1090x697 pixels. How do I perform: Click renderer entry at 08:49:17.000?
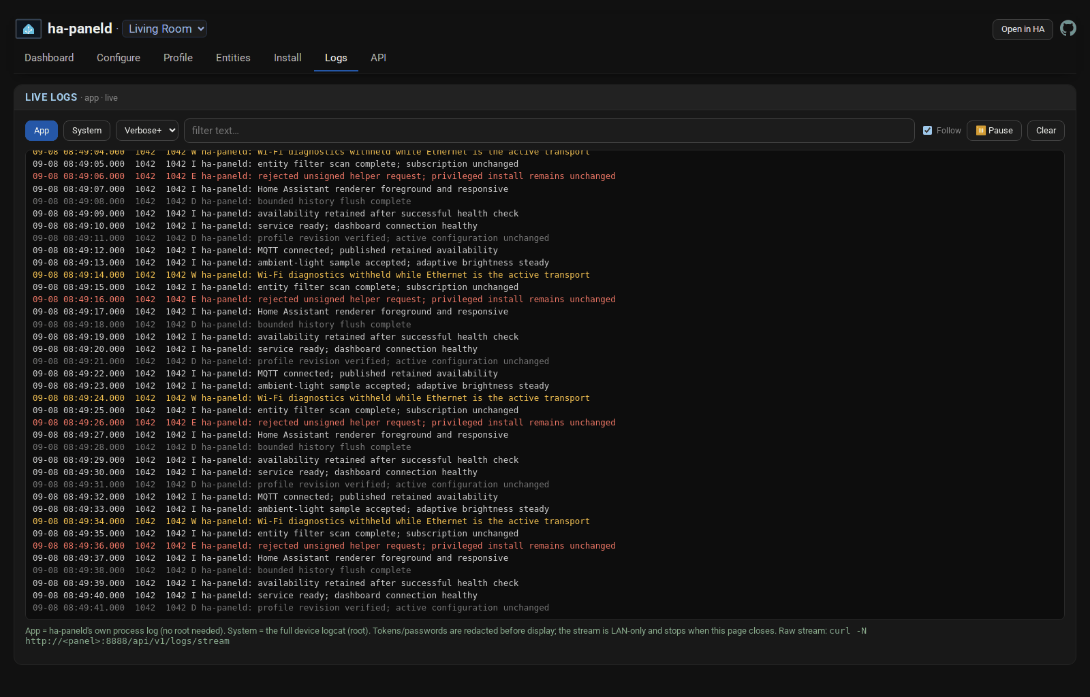pos(270,312)
